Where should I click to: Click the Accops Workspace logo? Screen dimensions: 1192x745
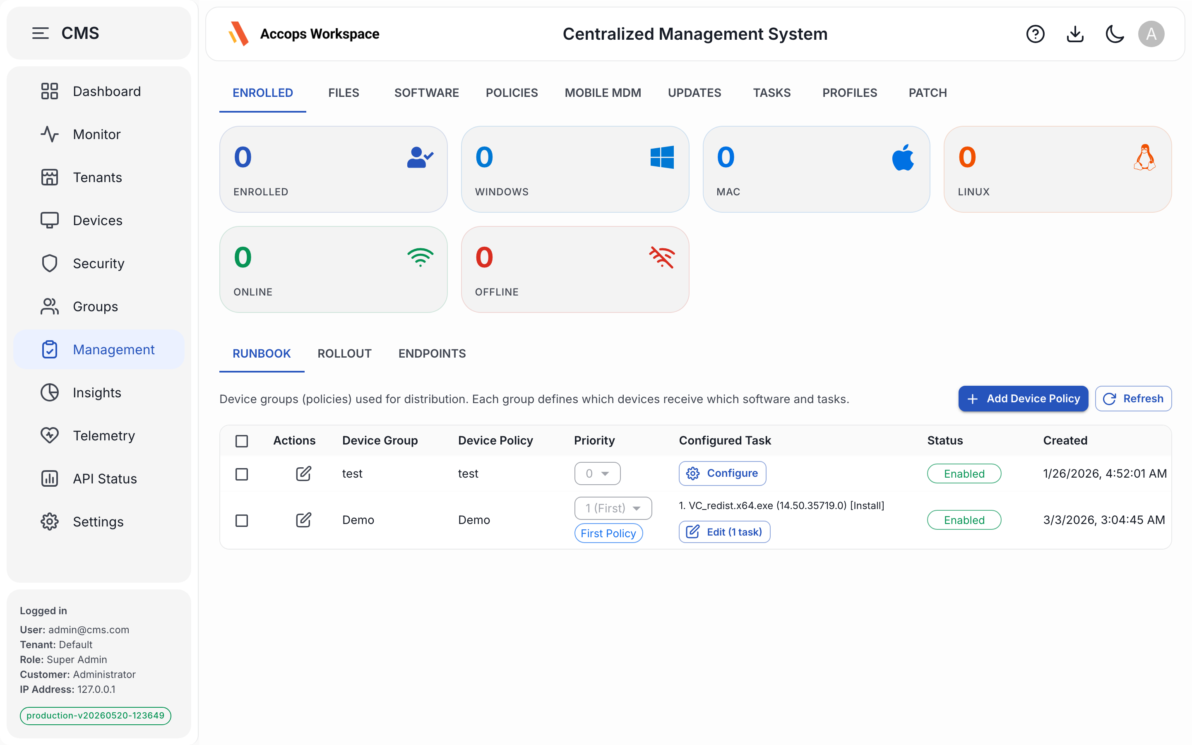point(303,34)
